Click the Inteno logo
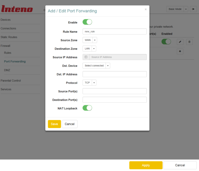The height and width of the screenshot is (171, 199). (17, 9)
